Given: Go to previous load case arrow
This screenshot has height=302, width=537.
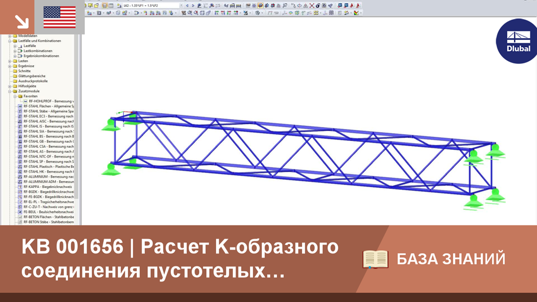Looking at the screenshot, I should 187,5.
